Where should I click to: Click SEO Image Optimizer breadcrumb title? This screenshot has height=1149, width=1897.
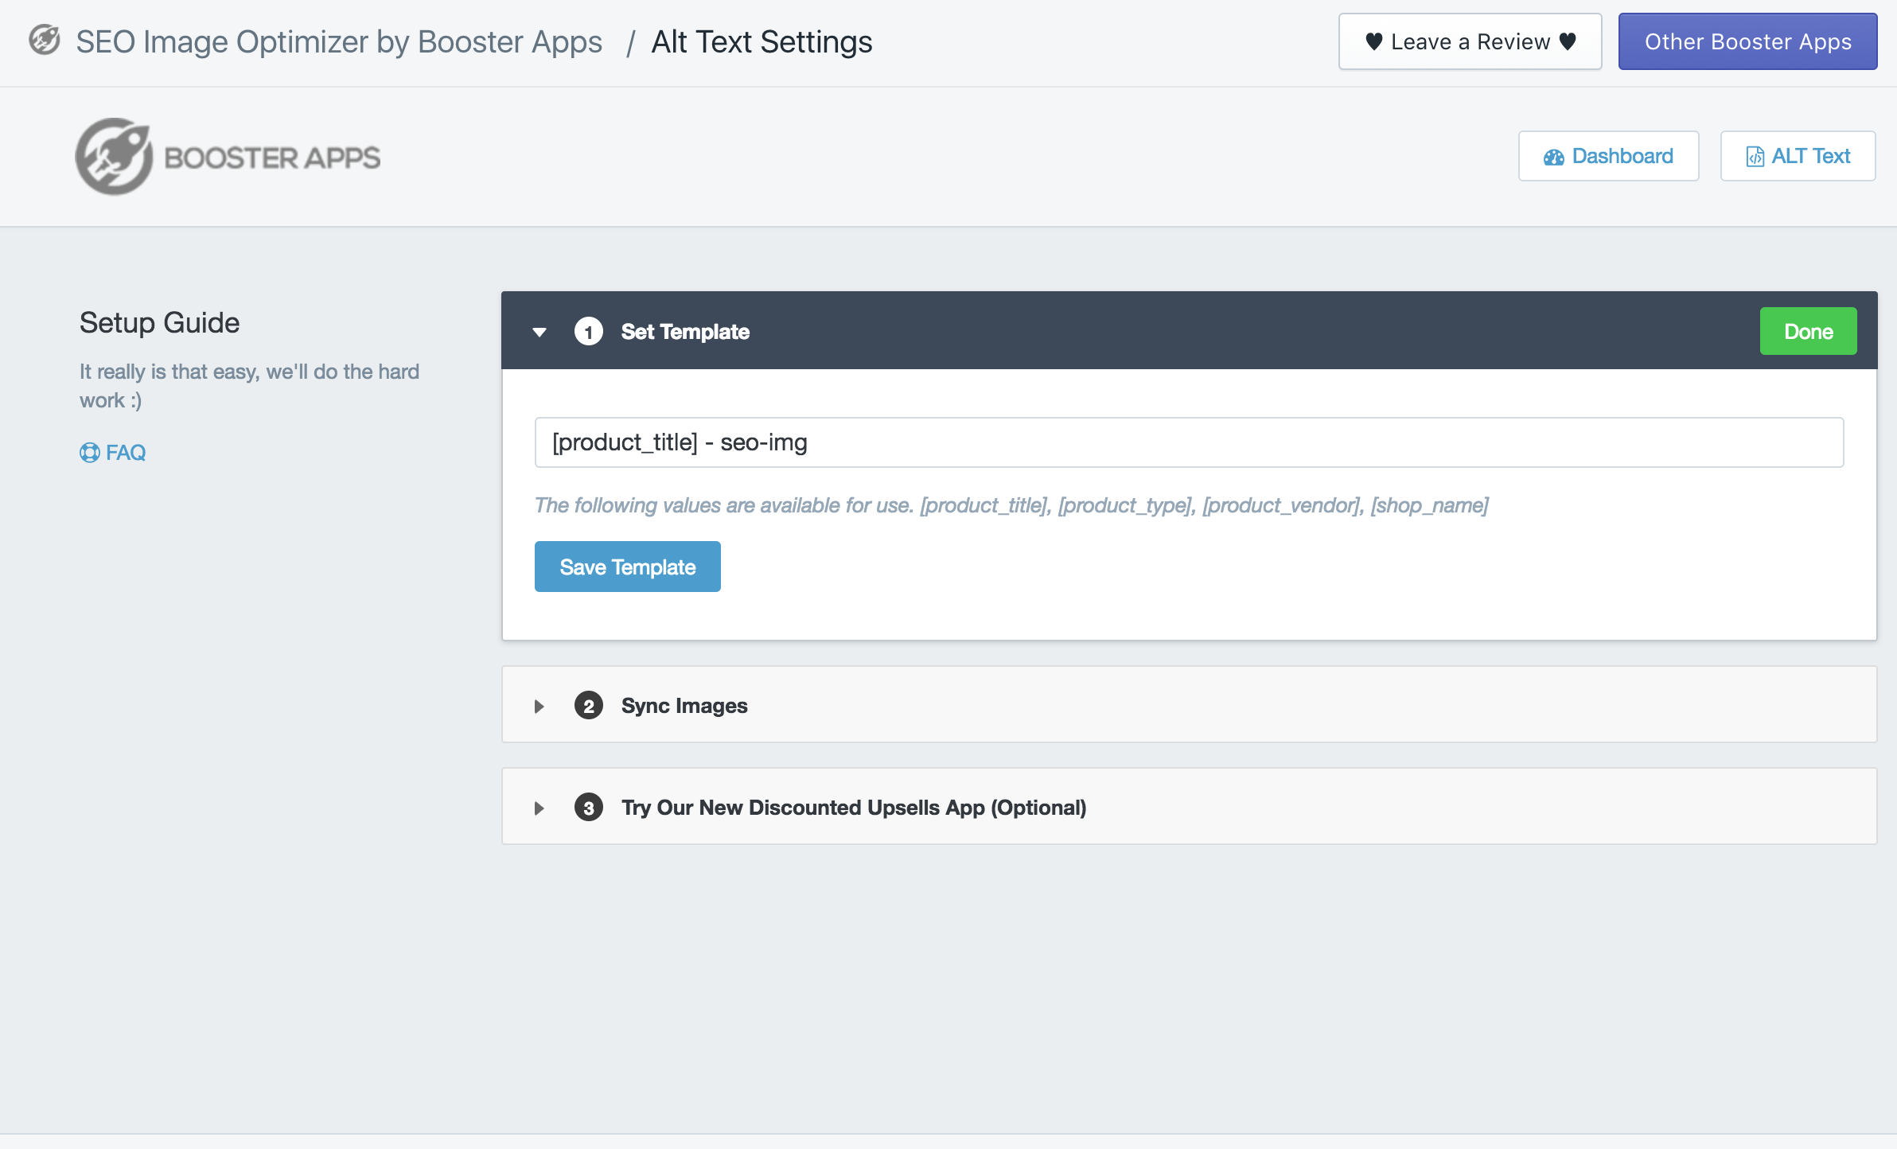(339, 41)
